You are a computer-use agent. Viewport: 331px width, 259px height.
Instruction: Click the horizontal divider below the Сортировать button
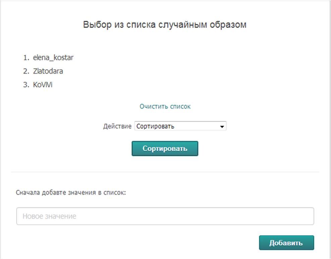(x=165, y=172)
